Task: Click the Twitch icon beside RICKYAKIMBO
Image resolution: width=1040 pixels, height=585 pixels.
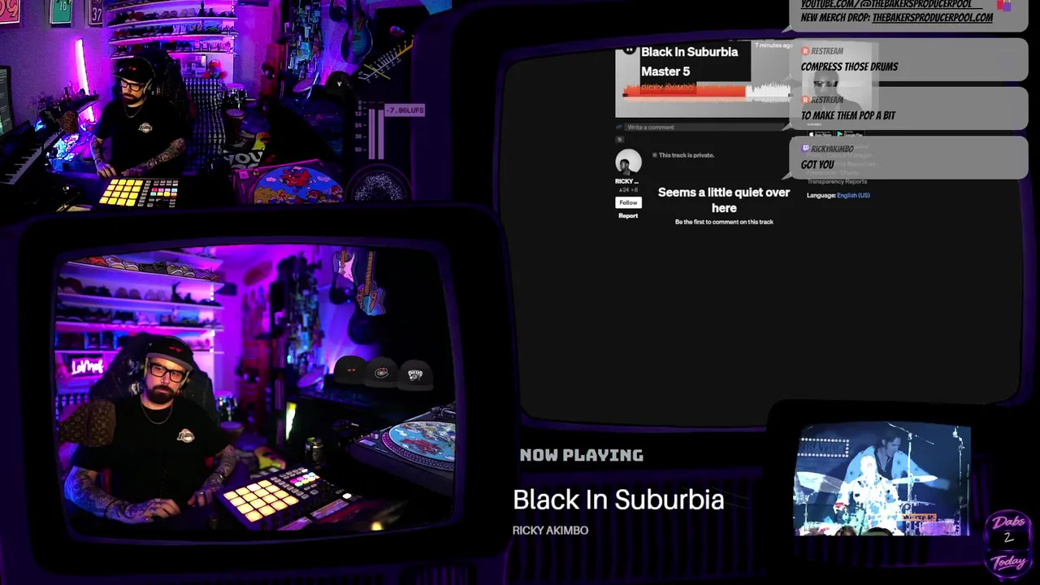Action: [x=805, y=149]
